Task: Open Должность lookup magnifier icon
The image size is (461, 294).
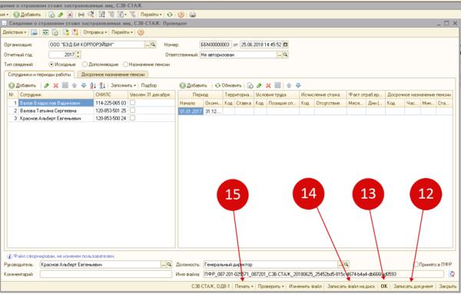Action: point(346,265)
